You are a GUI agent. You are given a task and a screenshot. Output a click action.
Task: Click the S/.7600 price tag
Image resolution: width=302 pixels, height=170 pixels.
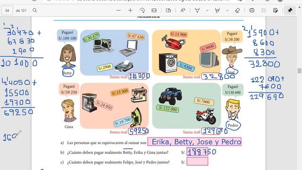[204, 102]
